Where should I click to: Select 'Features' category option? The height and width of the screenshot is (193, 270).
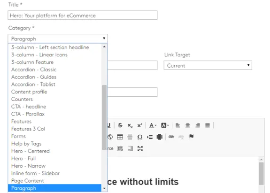click(55, 121)
